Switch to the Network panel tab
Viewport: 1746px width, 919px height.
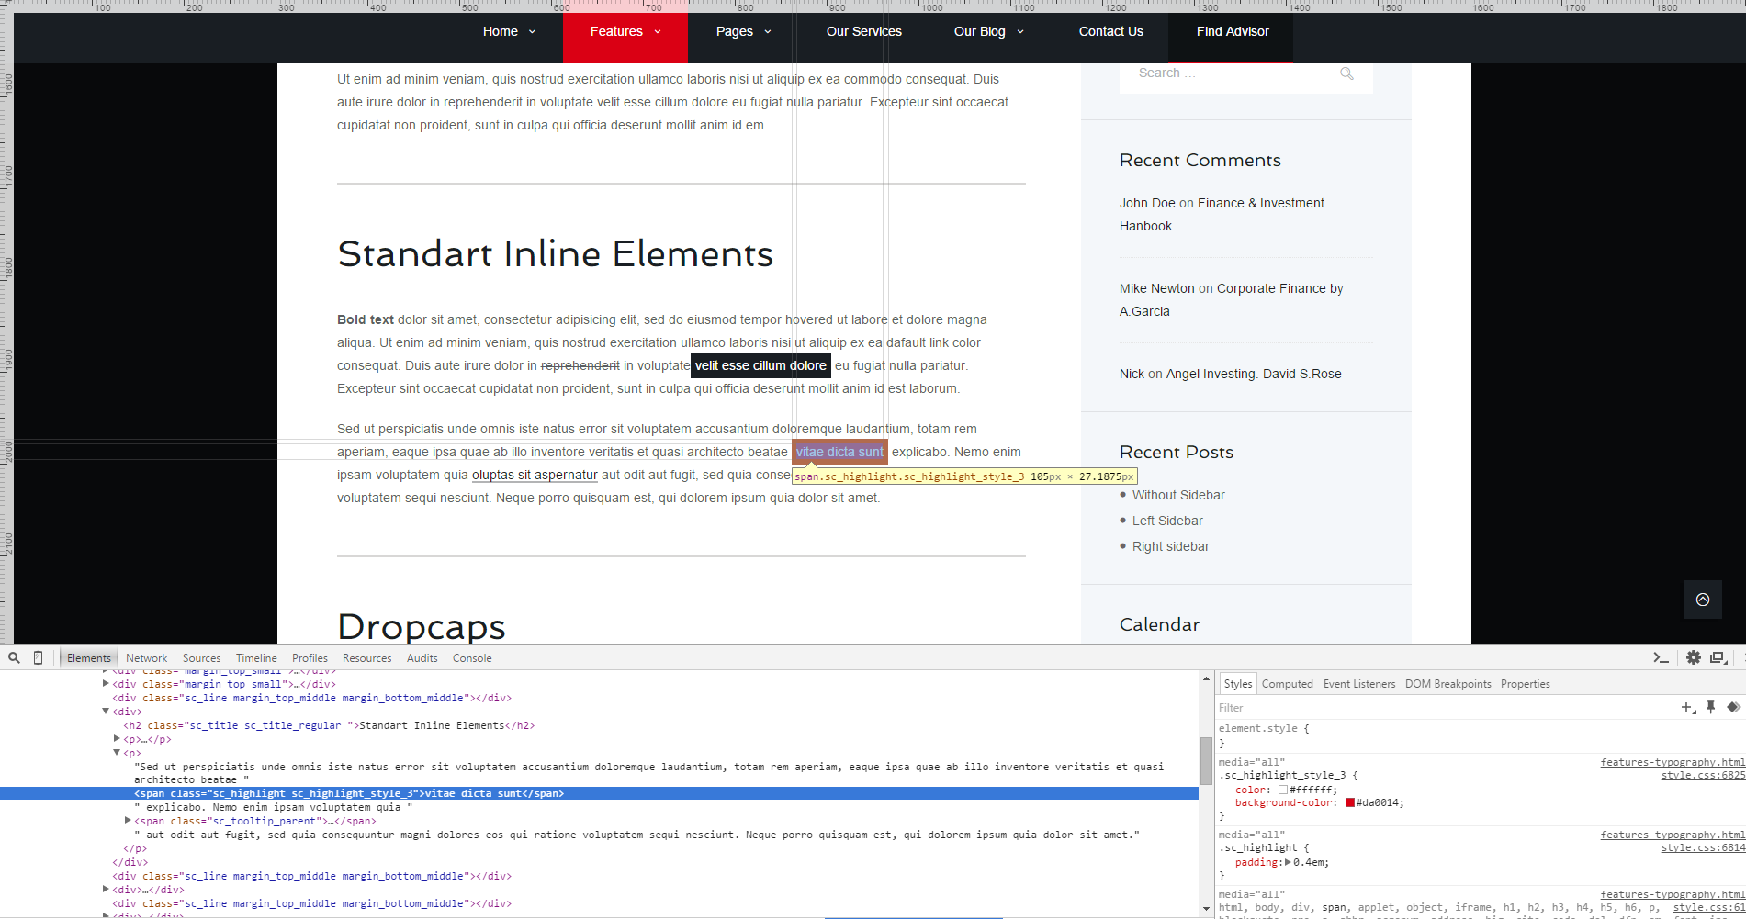tap(146, 658)
